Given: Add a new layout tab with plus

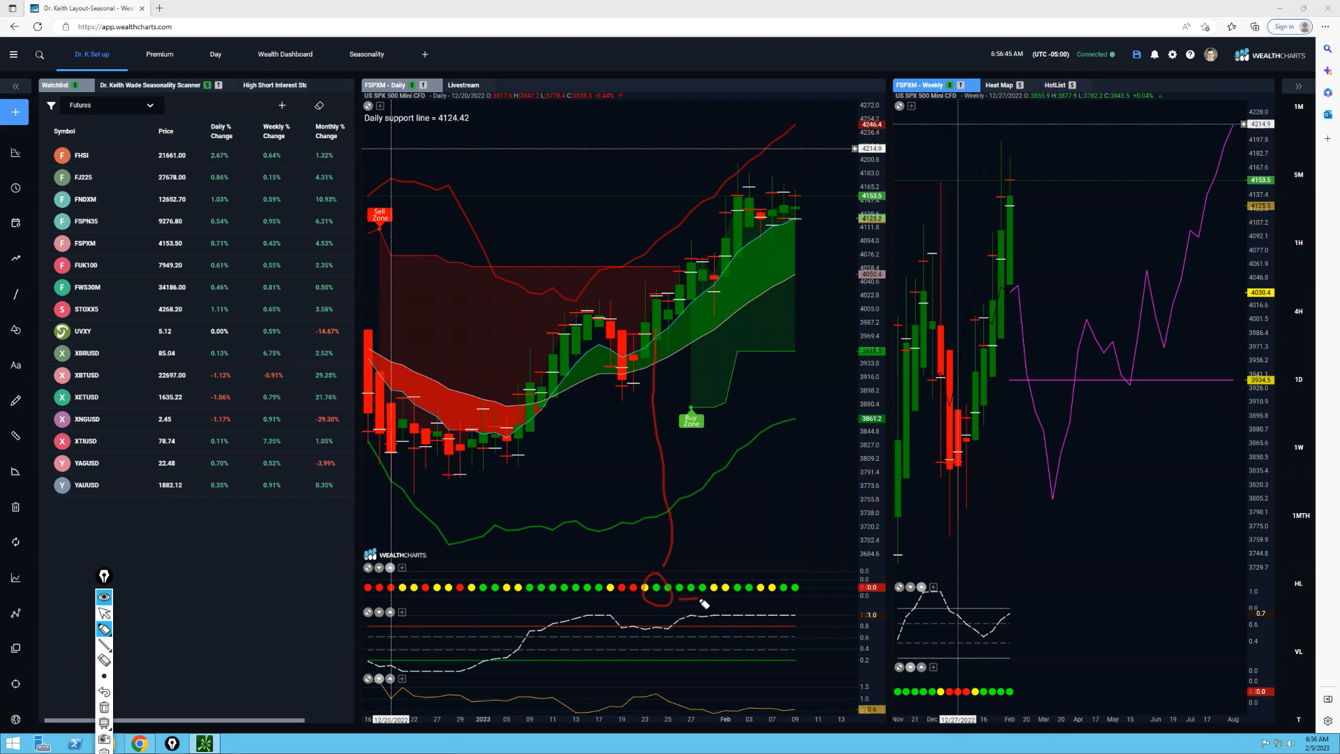Looking at the screenshot, I should pyautogui.click(x=425, y=54).
